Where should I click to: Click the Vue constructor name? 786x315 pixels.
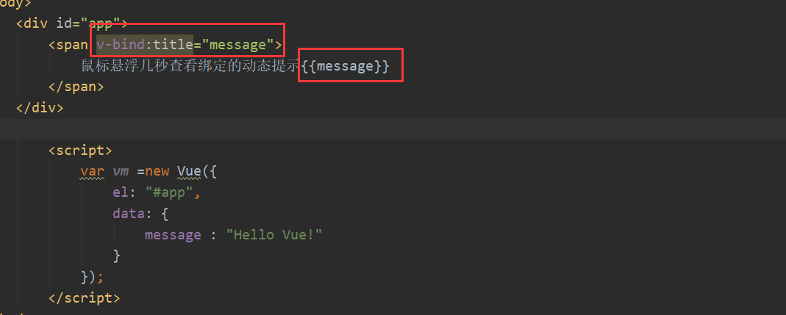189,171
